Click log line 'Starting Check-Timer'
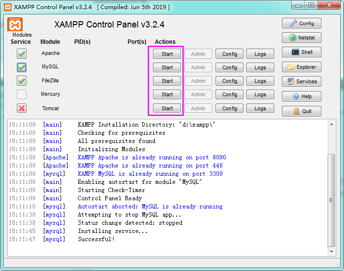 tap(111, 190)
